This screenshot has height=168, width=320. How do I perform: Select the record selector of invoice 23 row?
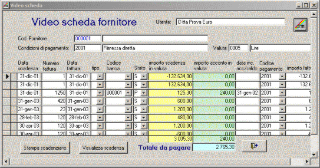(x=7, y=110)
